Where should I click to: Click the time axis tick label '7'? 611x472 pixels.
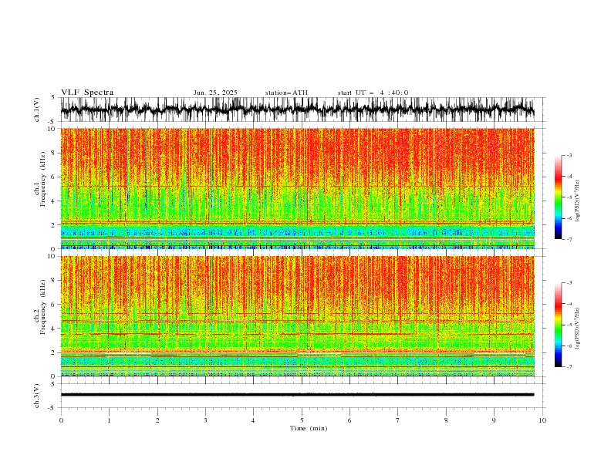398,420
